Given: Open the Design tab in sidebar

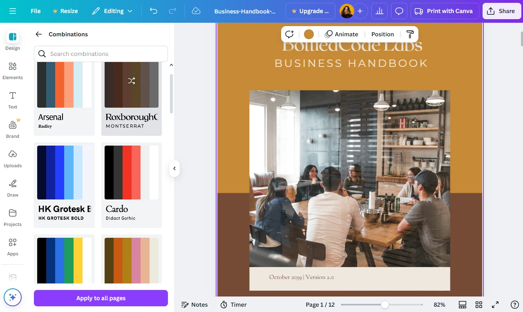Looking at the screenshot, I should (x=13, y=41).
